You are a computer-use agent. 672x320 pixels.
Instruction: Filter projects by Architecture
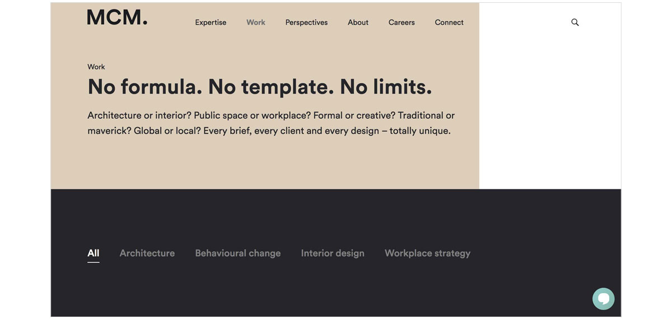(x=147, y=253)
